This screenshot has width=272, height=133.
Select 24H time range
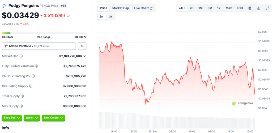[182, 8]
